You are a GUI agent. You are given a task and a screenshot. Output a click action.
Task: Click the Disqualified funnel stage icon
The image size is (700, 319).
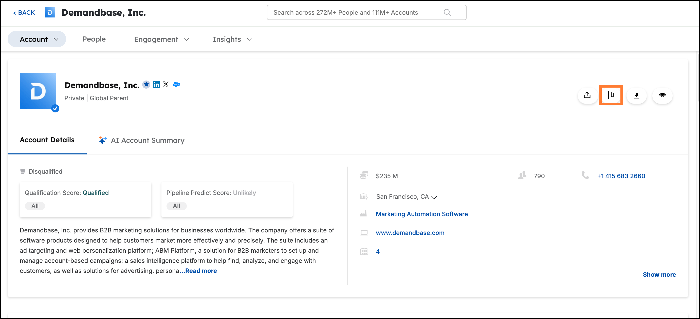(x=23, y=172)
